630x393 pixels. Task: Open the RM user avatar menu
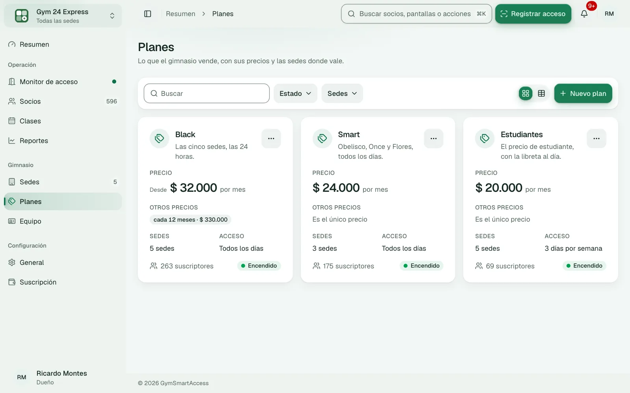609,14
